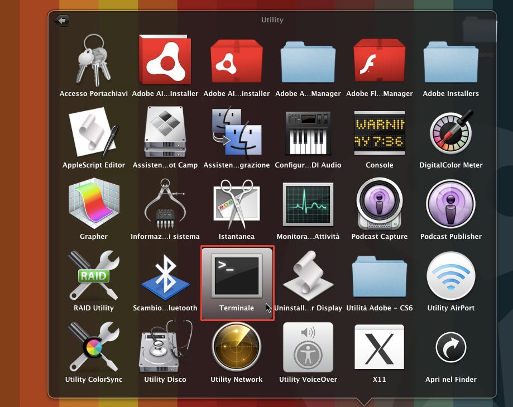This screenshot has height=407, width=513.
Task: Launch the Terminale app
Action: (x=237, y=282)
